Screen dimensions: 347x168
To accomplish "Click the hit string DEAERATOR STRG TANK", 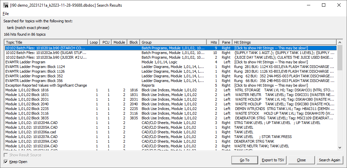I will (254, 141).
